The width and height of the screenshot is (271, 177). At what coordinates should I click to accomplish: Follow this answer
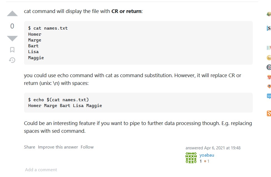click(87, 147)
